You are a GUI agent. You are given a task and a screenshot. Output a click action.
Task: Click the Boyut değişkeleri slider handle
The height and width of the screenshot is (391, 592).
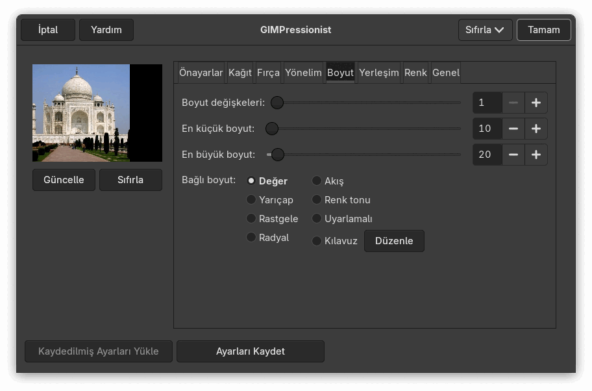[277, 103]
